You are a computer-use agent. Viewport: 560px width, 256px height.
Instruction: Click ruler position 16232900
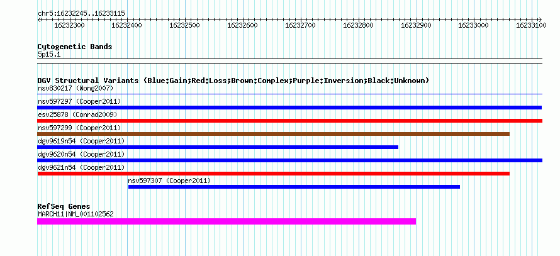(416, 25)
